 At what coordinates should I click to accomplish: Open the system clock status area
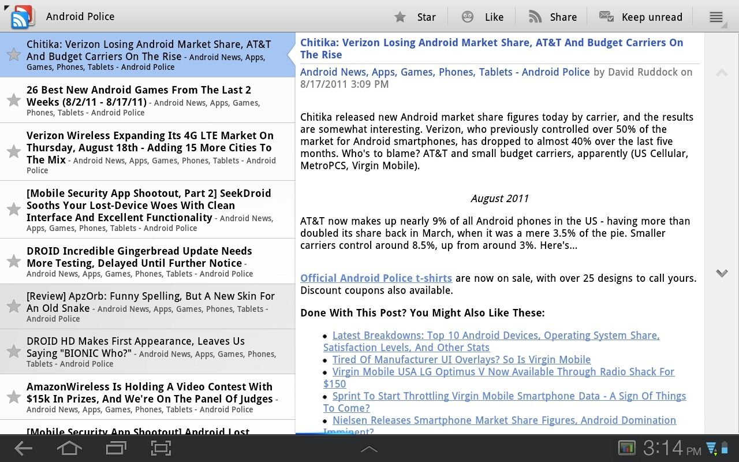point(665,448)
